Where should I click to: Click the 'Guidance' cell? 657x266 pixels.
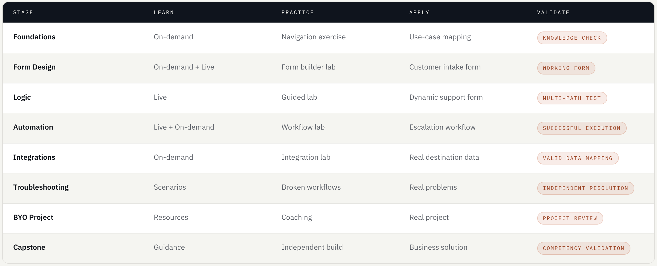click(169, 247)
